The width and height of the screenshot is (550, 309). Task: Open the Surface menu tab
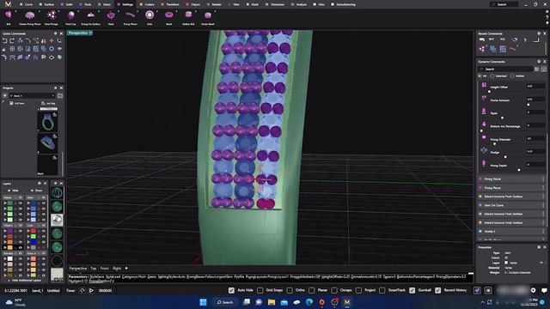pos(47,4)
